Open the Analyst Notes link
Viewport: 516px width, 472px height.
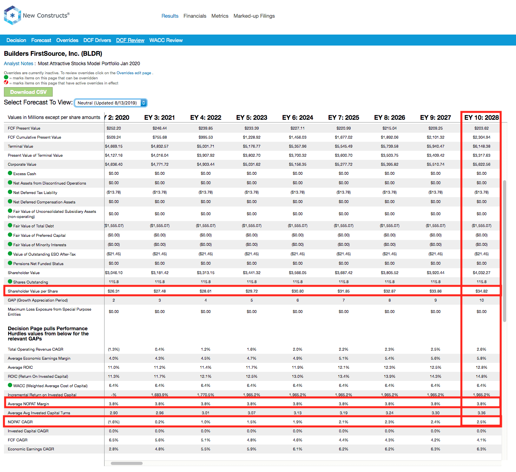click(x=18, y=64)
